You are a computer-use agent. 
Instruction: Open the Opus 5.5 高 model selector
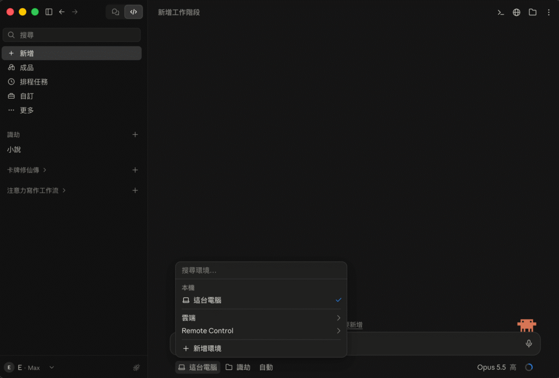tap(497, 367)
